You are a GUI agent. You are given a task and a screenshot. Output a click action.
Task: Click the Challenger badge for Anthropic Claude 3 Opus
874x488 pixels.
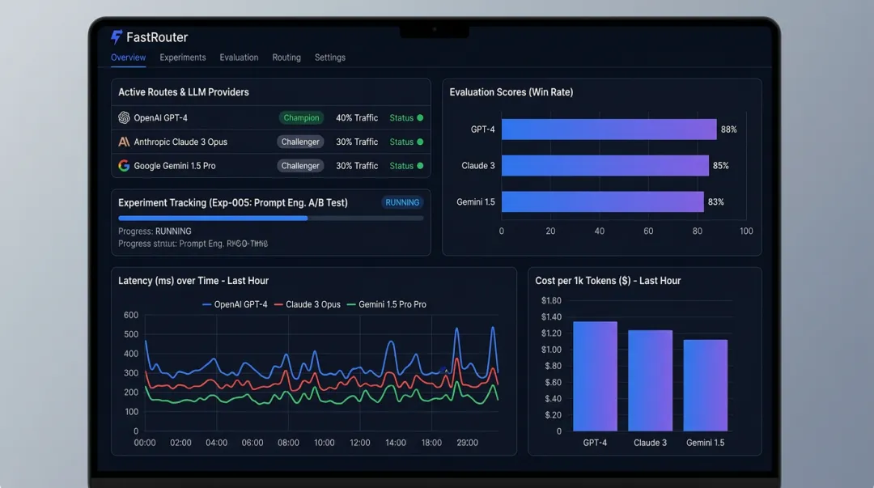pos(300,142)
